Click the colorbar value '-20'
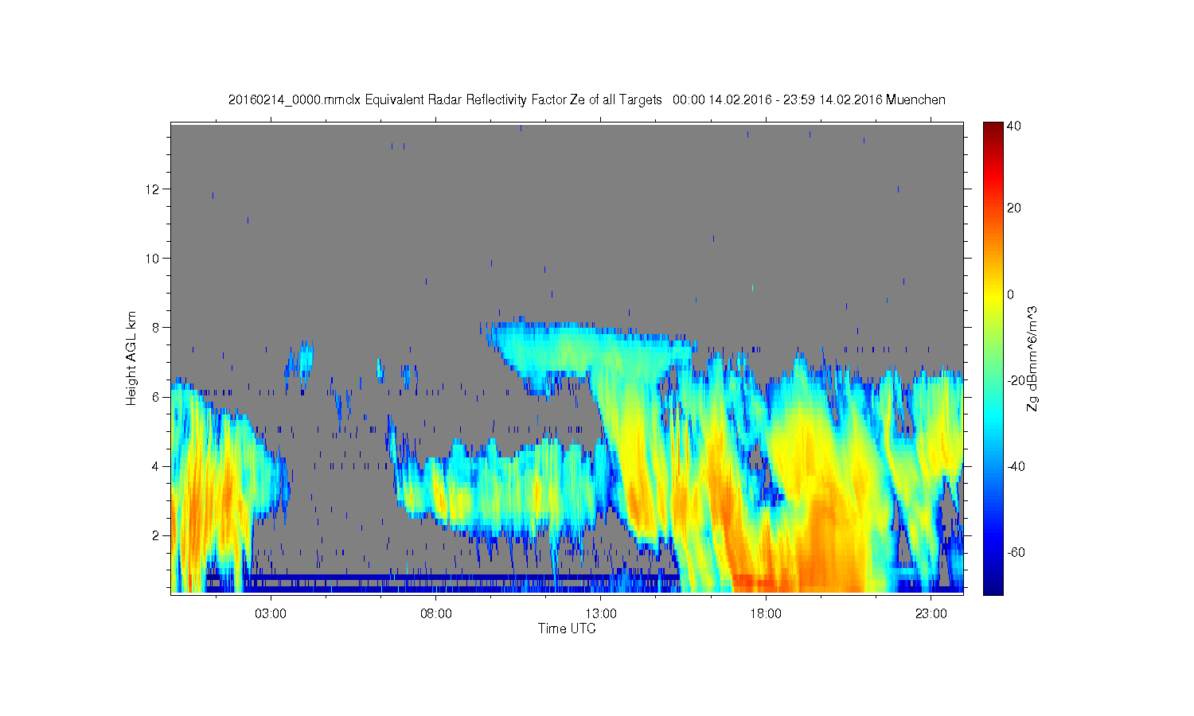 (x=1016, y=380)
